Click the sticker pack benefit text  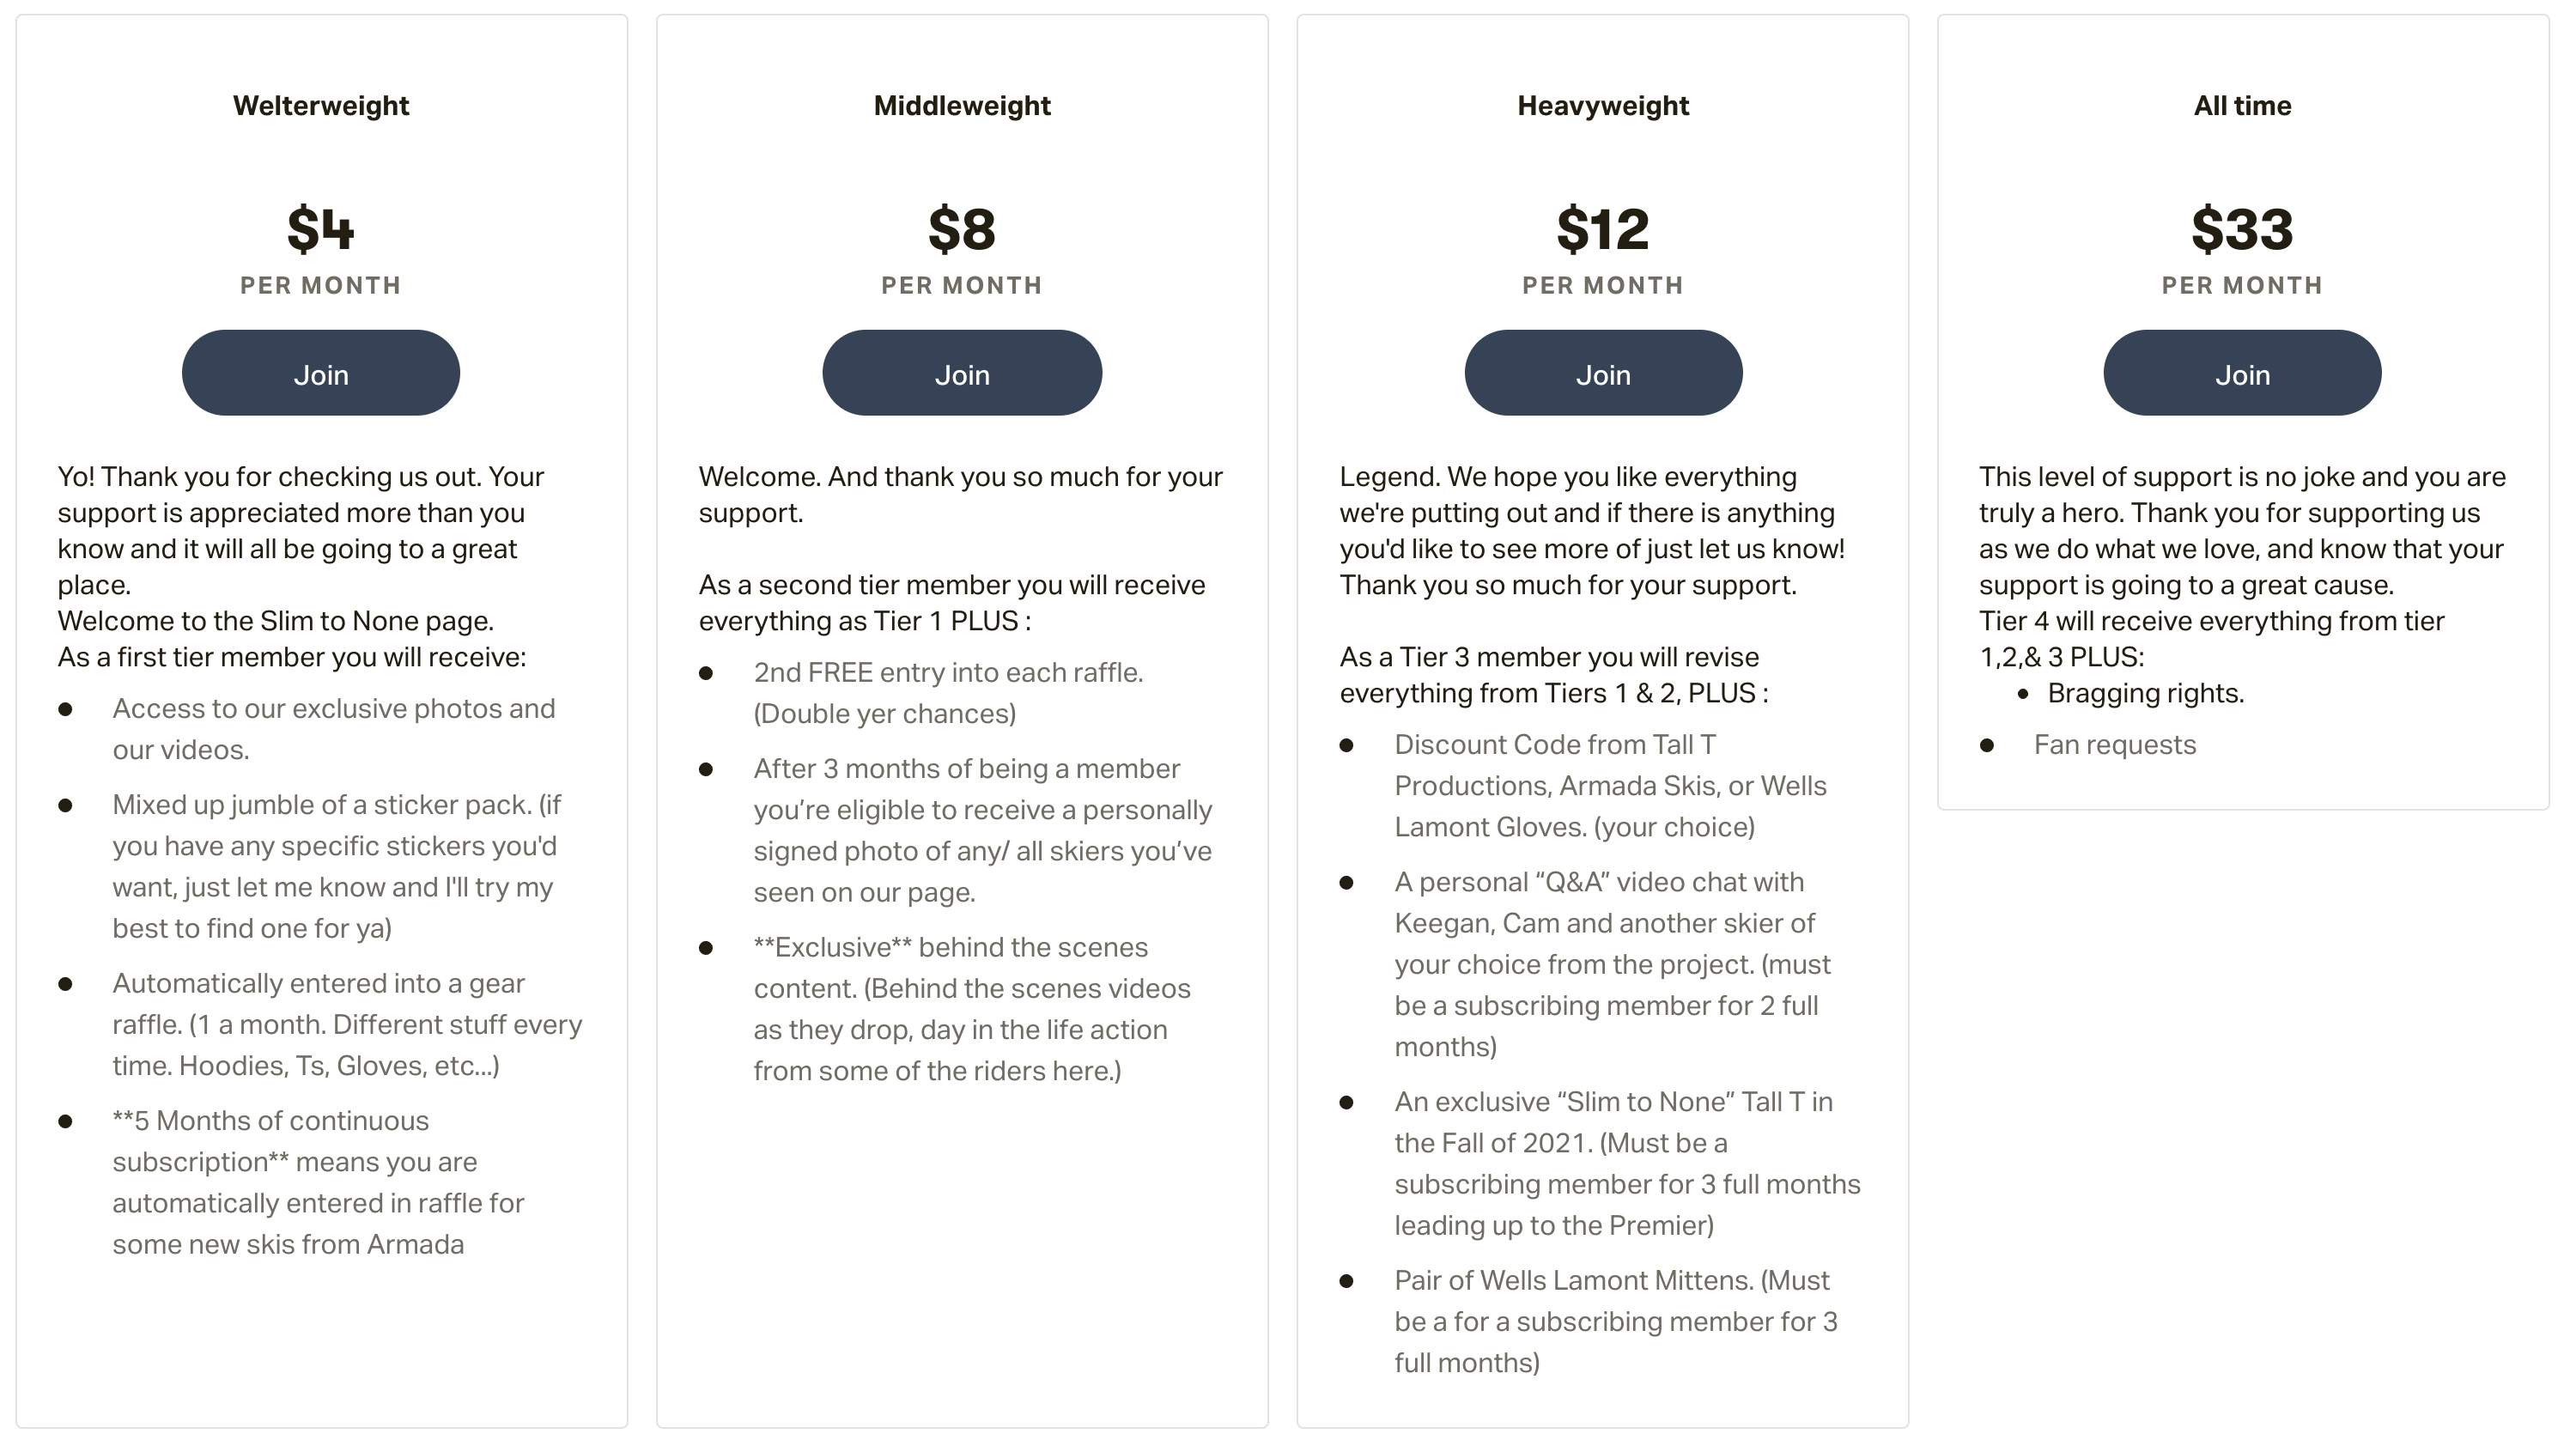point(335,866)
